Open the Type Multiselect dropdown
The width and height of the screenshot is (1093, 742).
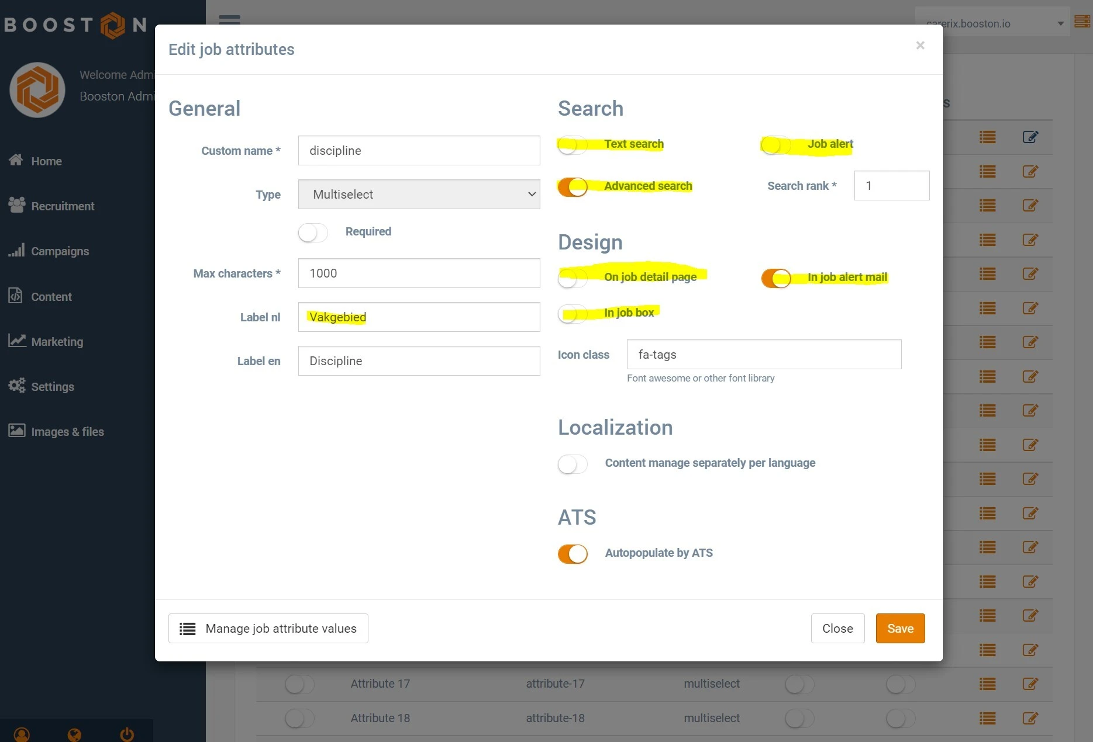(419, 195)
